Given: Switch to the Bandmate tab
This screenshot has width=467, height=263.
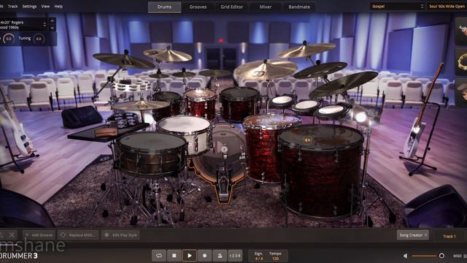Looking at the screenshot, I should coord(299,7).
